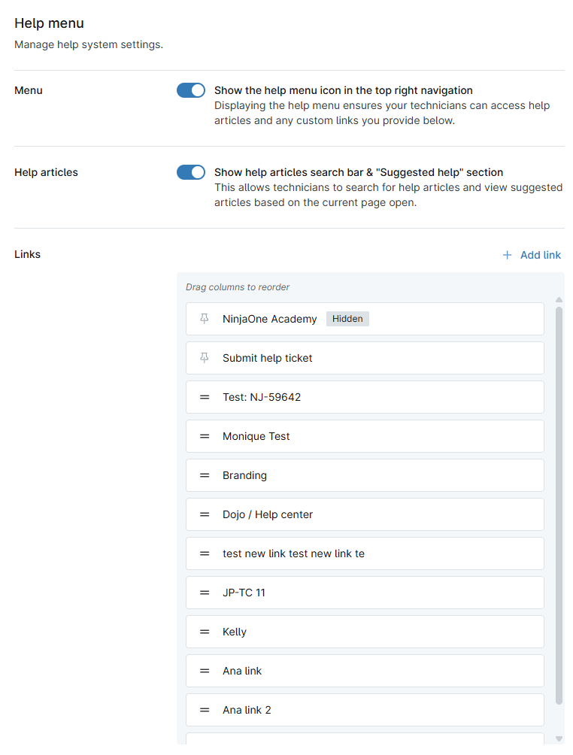Select the Submit help ticket entry
Image resolution: width=573 pixels, height=755 pixels.
267,358
